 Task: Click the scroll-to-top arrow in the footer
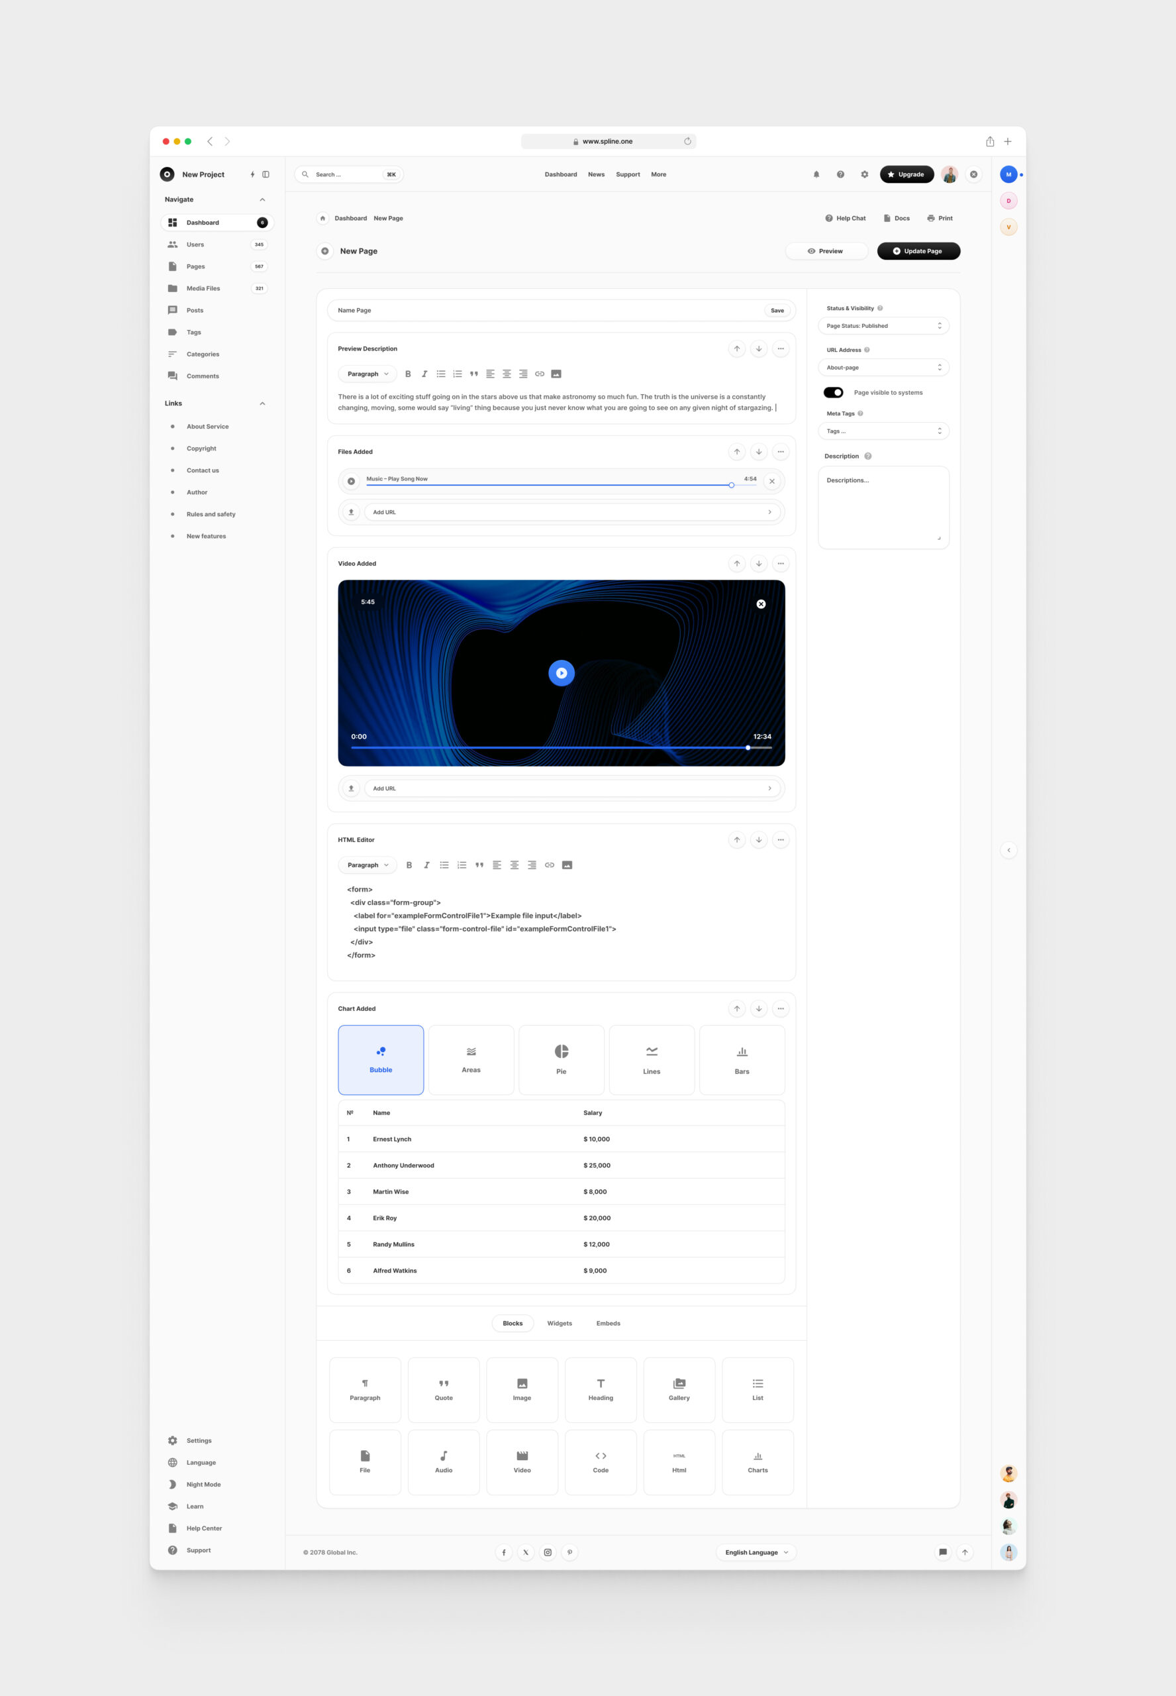965,1552
